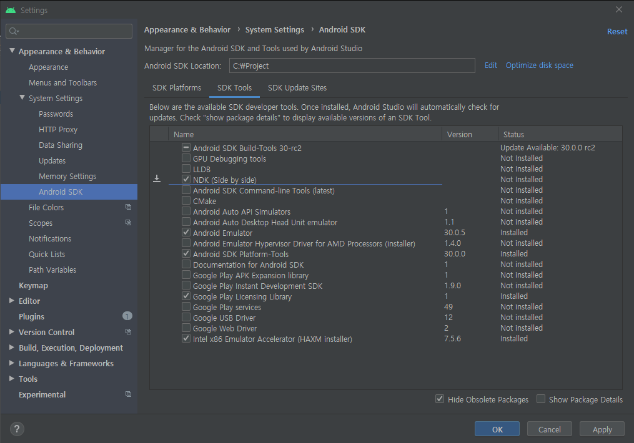Click the Apply button

(x=602, y=429)
